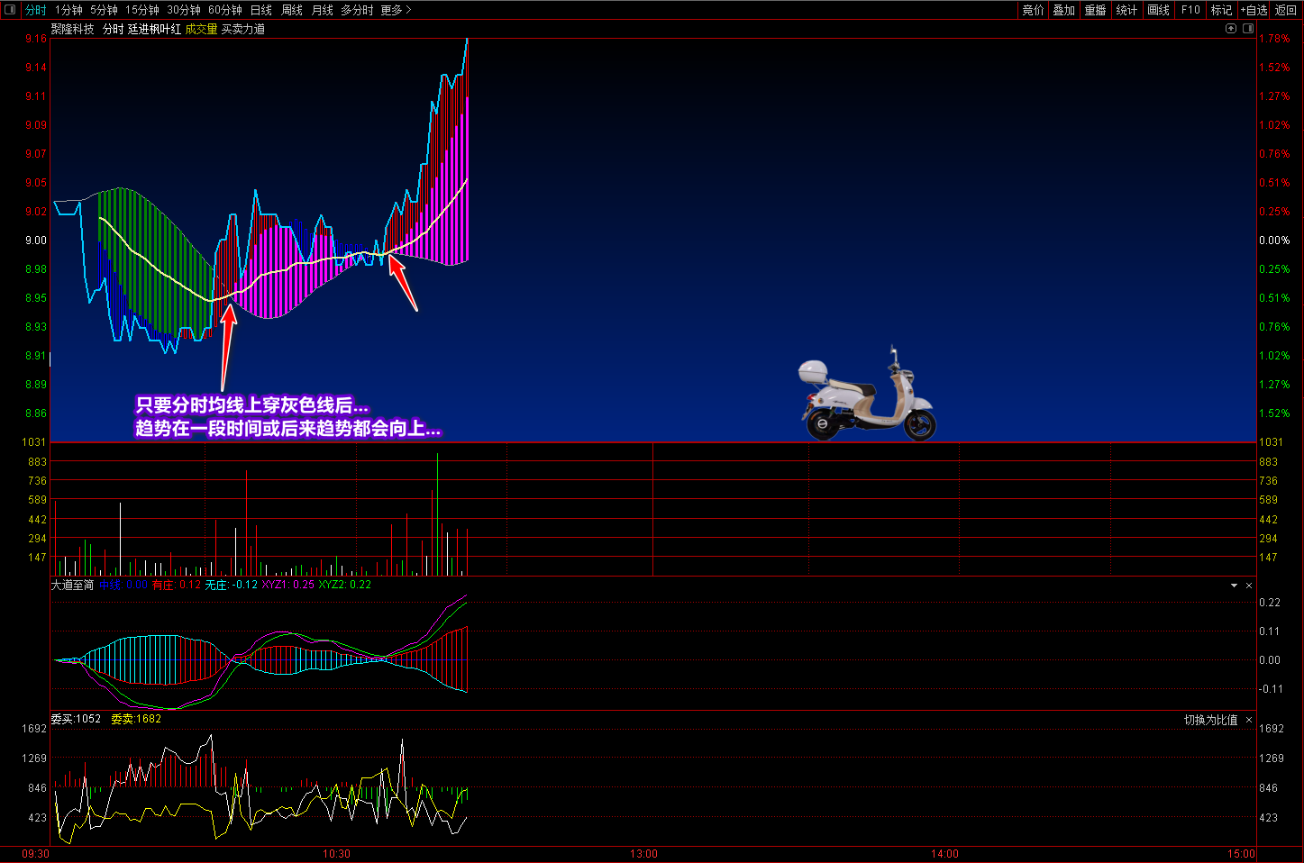Click the 13:00 time axis marker
The image size is (1304, 863).
coord(643,853)
